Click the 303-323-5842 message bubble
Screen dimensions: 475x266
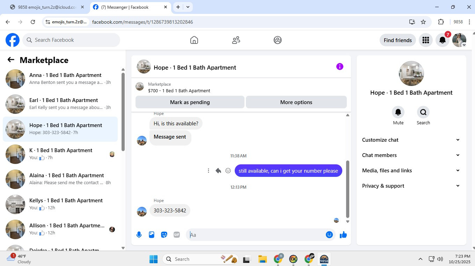170,211
